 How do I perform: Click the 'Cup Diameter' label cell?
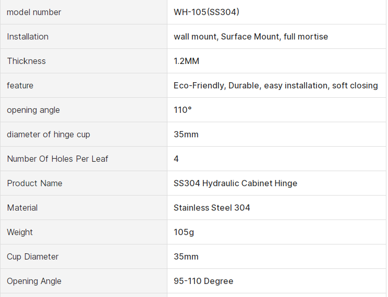point(33,256)
